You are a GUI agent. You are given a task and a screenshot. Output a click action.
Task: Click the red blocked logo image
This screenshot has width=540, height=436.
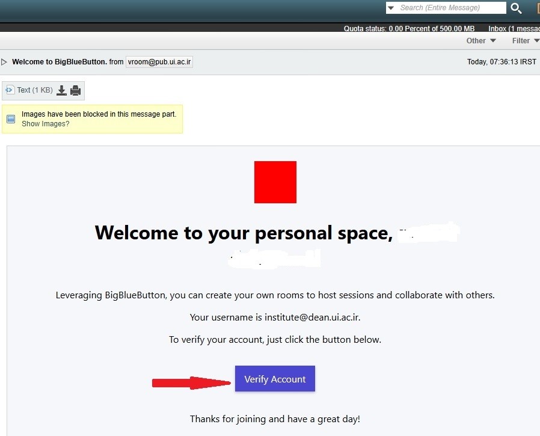[x=275, y=182]
